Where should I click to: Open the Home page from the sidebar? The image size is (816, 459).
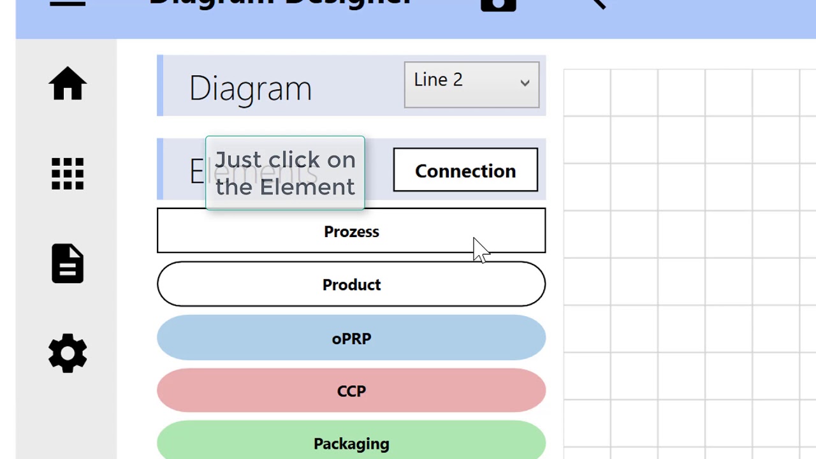pos(68,84)
